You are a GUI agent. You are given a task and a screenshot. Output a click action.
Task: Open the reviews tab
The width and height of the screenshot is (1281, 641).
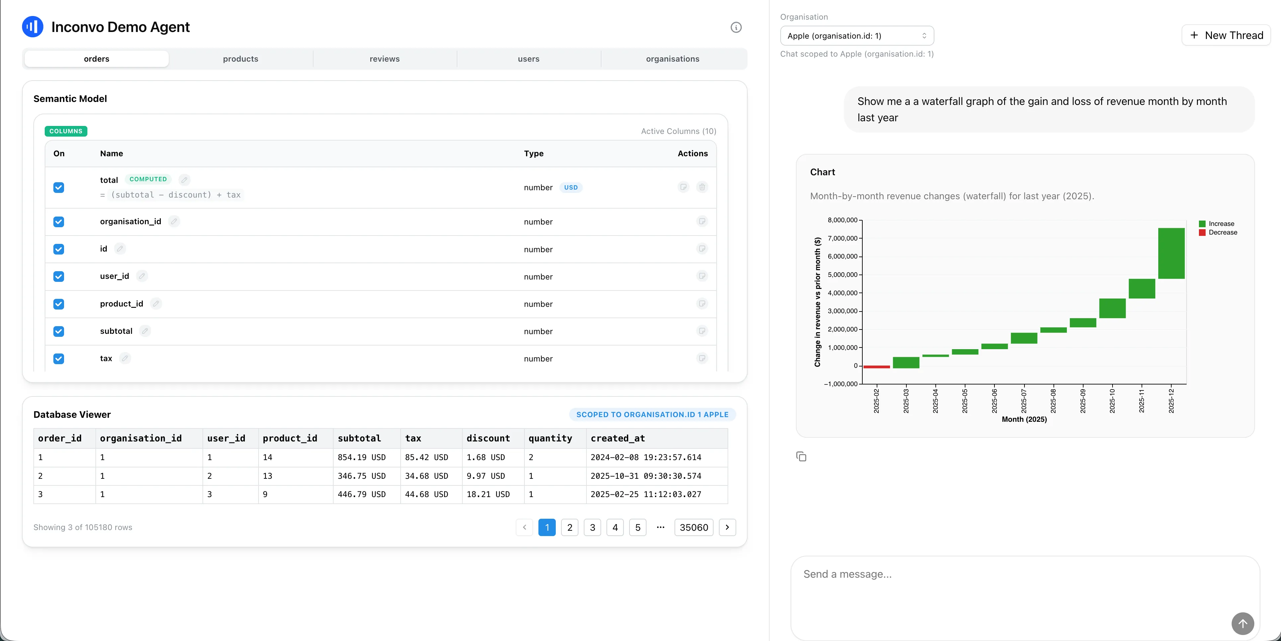(x=384, y=59)
